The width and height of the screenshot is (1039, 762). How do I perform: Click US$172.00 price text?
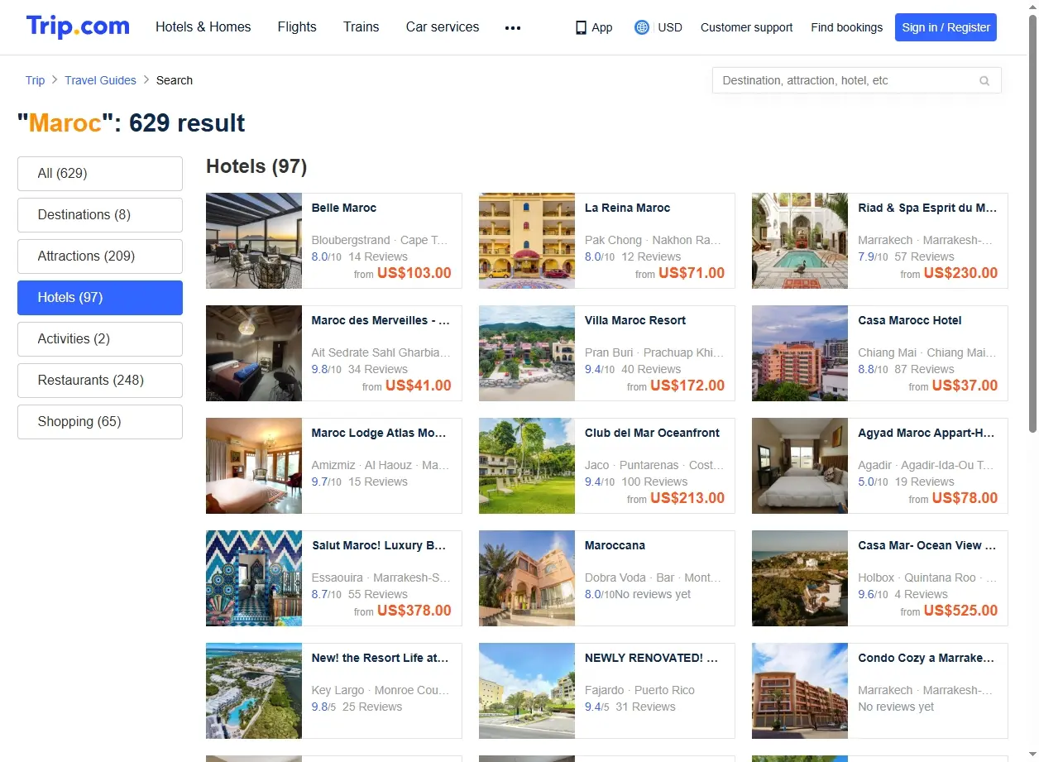tap(687, 386)
